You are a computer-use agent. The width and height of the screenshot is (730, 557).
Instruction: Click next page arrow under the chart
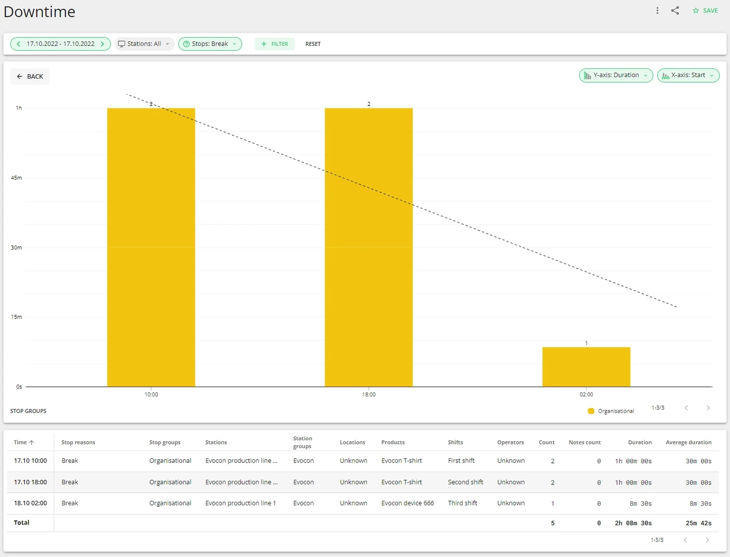(x=708, y=408)
